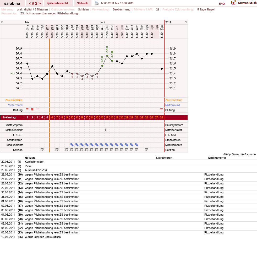This screenshot has width=257, height=257.
Task: Click the right Muttermund row label
Action: click(173, 105)
